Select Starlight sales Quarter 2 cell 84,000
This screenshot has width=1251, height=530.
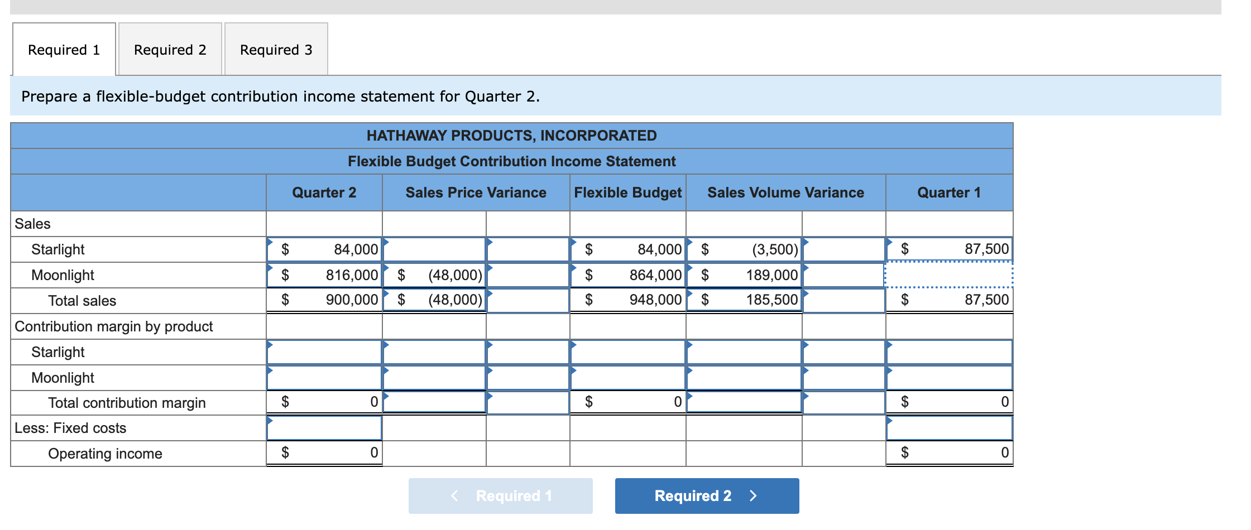[324, 249]
